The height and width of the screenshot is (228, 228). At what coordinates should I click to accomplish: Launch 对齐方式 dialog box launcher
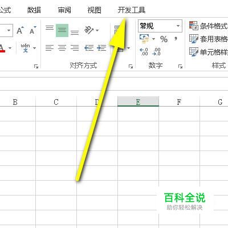pyautogui.click(x=131, y=66)
